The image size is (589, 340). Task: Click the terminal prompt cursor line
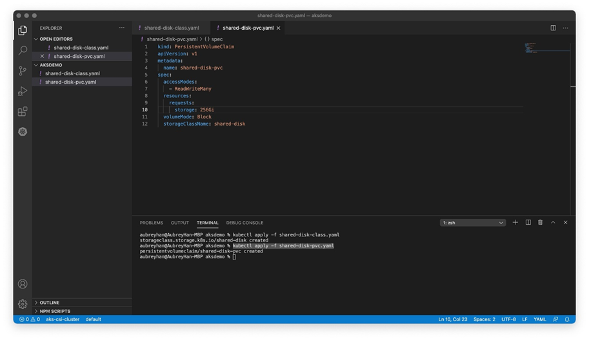[x=188, y=257]
